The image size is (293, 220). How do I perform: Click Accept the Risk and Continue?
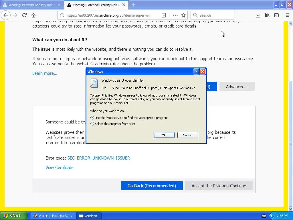click(219, 186)
